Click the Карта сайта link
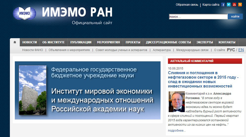246x137 pixels. [x=211, y=5]
